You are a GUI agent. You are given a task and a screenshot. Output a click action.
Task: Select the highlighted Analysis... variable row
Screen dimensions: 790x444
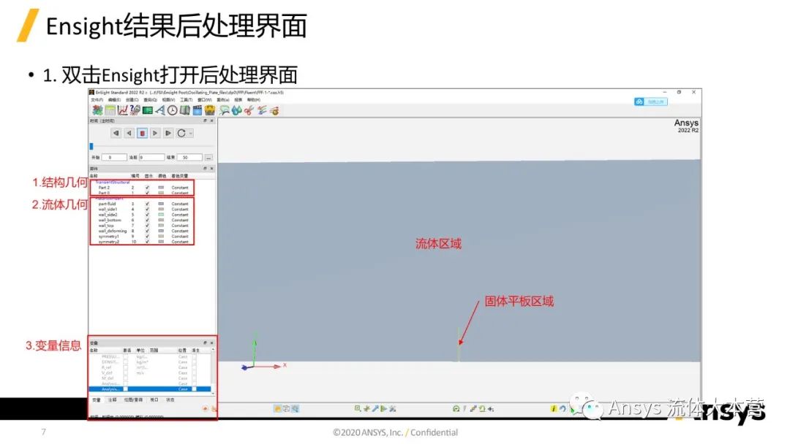click(150, 389)
